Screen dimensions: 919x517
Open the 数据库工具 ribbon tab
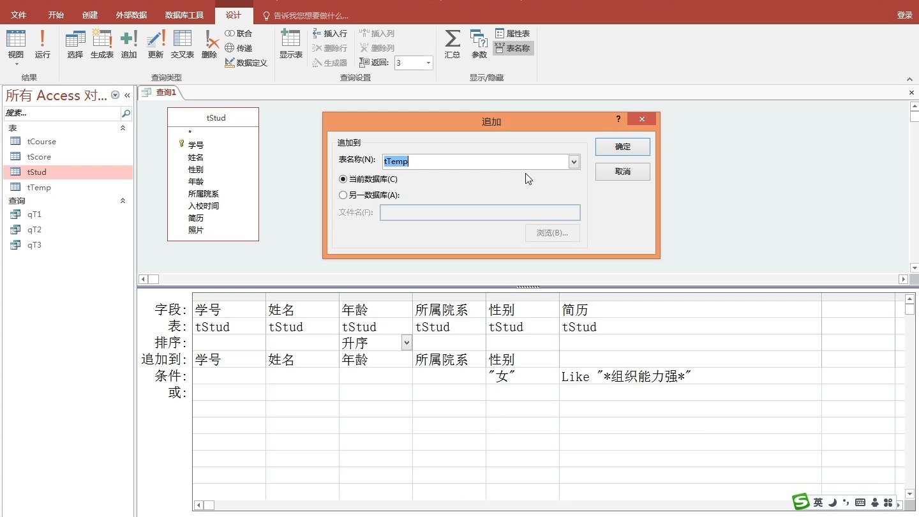point(184,15)
